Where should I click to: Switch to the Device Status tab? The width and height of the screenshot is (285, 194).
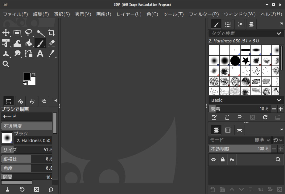[x=20, y=101]
